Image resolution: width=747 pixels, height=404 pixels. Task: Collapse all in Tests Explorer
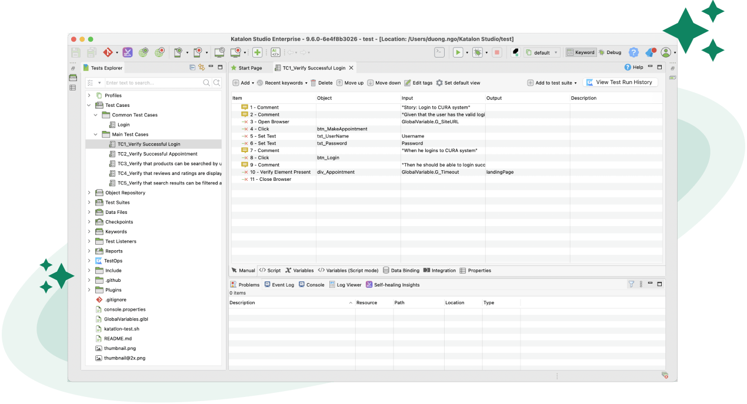[x=192, y=68]
